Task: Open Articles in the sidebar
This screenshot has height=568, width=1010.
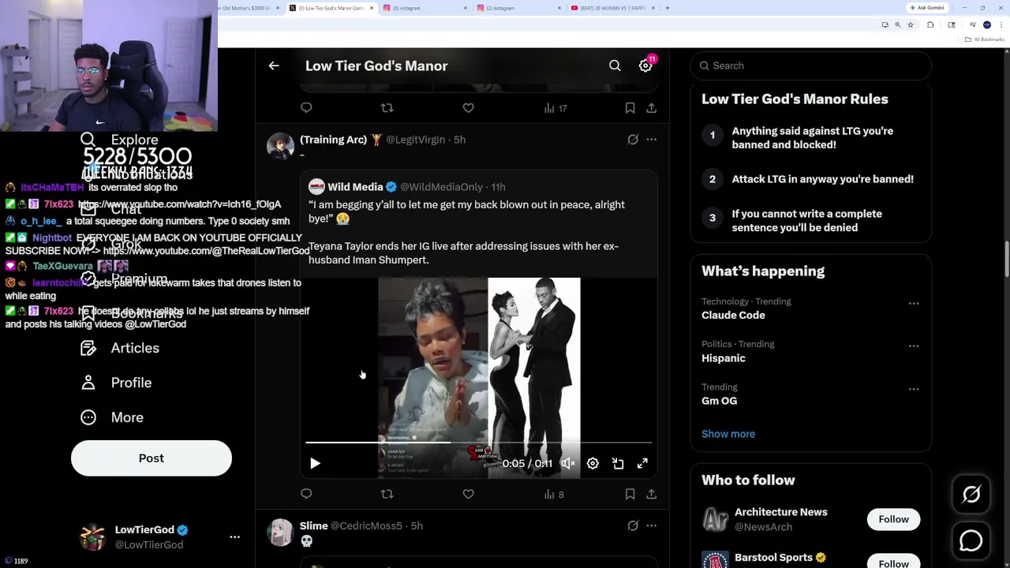Action: pyautogui.click(x=120, y=348)
